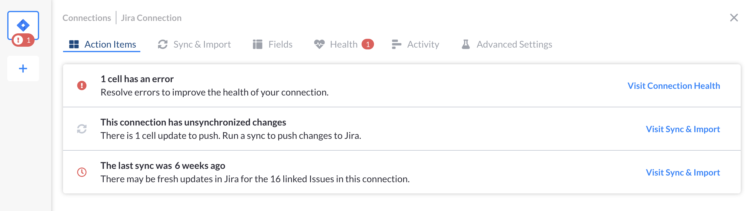Click Visit Sync & Import for last sync

[683, 172]
